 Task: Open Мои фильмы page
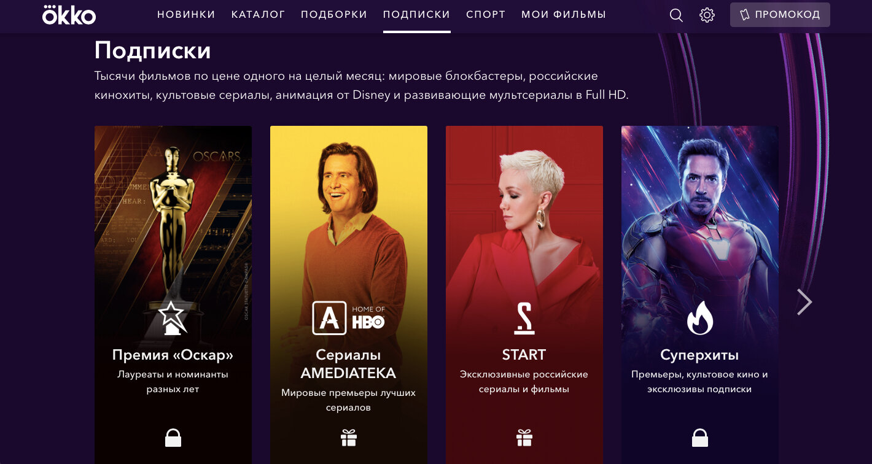coord(564,15)
